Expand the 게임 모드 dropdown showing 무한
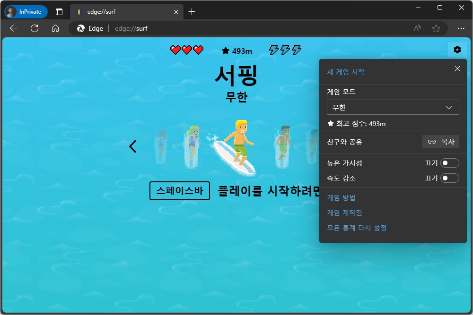Image resolution: width=473 pixels, height=315 pixels. tap(393, 108)
